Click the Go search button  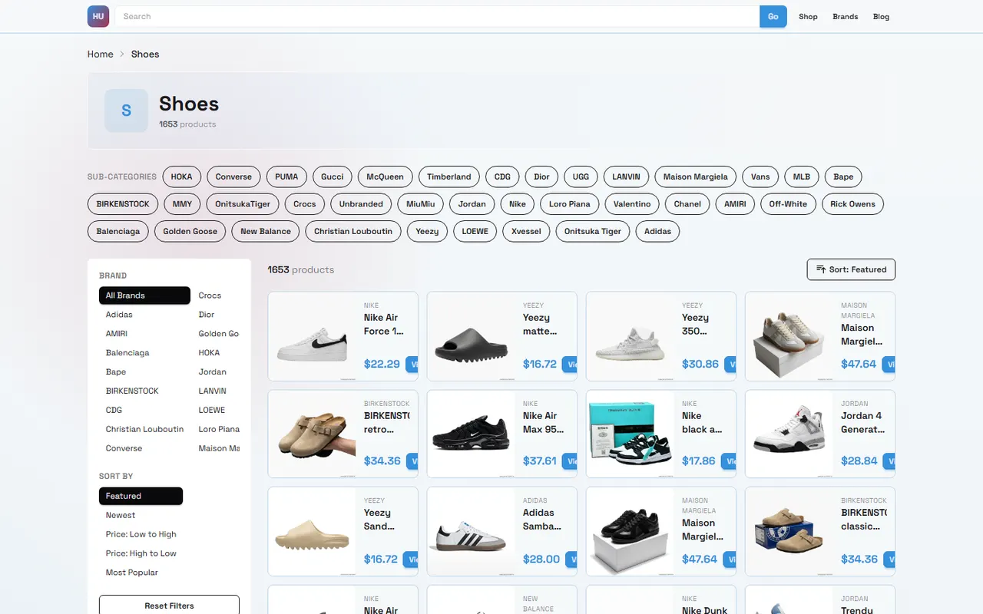tap(773, 16)
